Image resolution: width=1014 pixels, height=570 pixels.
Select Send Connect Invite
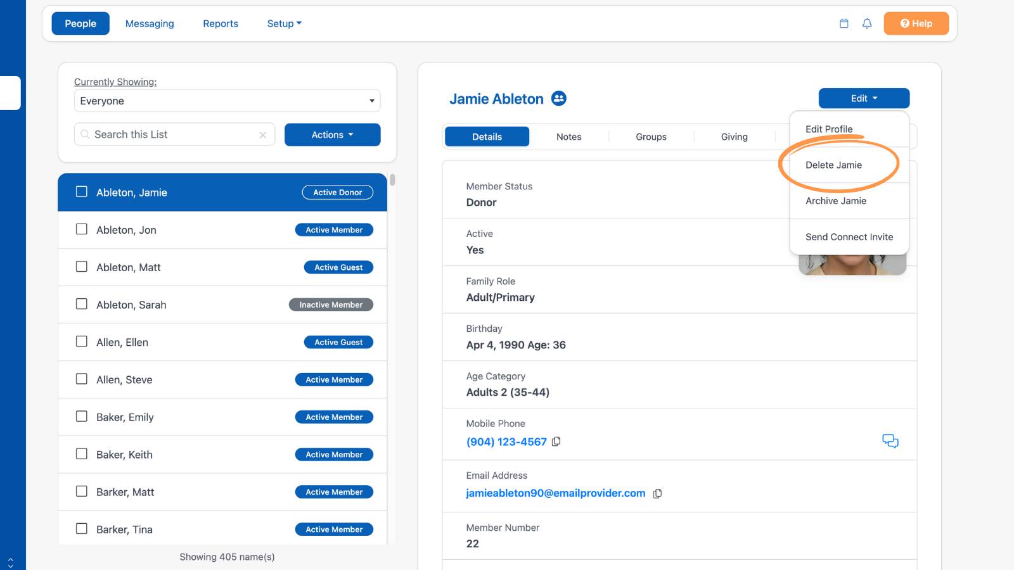pos(849,237)
